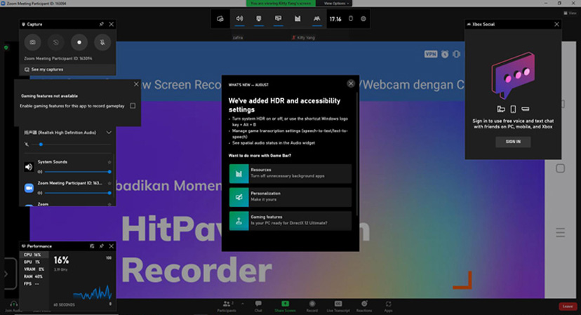581x315 pixels.
Task: Record the last 30 seconds
Action: point(55,42)
